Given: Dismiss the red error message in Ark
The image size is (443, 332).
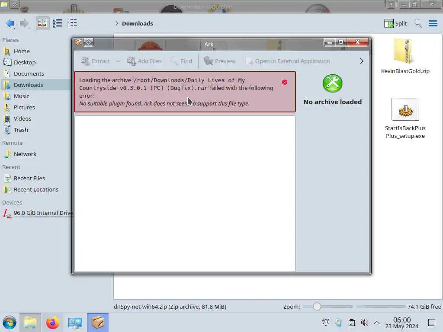Looking at the screenshot, I should [x=285, y=82].
